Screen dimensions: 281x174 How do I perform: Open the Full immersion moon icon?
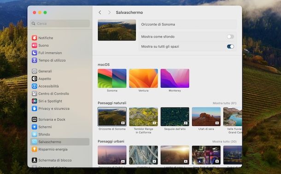click(x=35, y=53)
